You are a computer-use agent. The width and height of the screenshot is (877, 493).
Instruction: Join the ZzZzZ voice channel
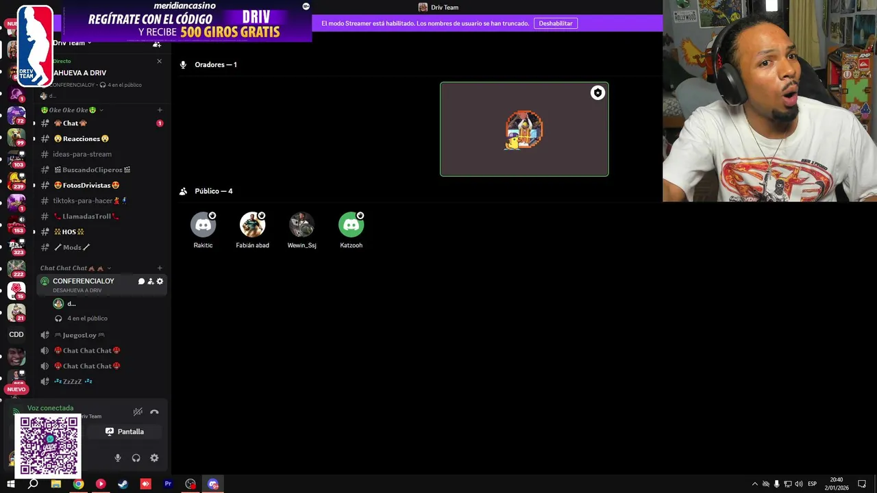point(101,381)
